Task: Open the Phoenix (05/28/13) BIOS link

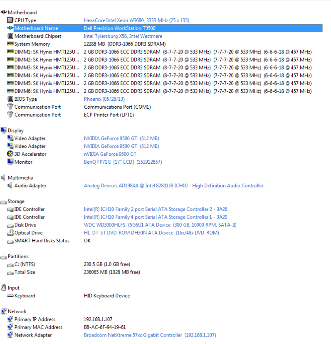Action: pos(104,99)
